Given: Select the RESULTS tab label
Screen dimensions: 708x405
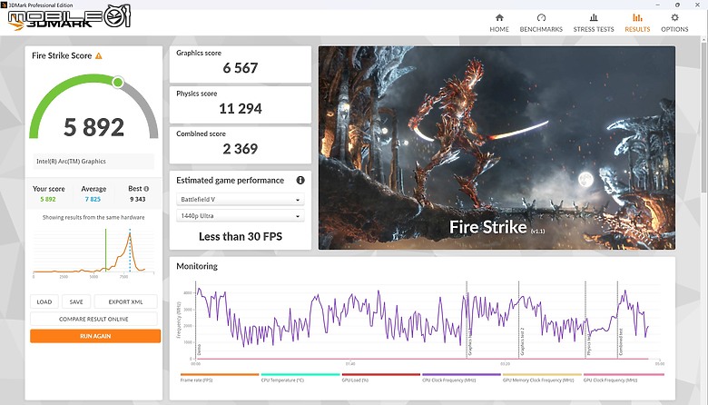Looking at the screenshot, I should click(x=637, y=29).
